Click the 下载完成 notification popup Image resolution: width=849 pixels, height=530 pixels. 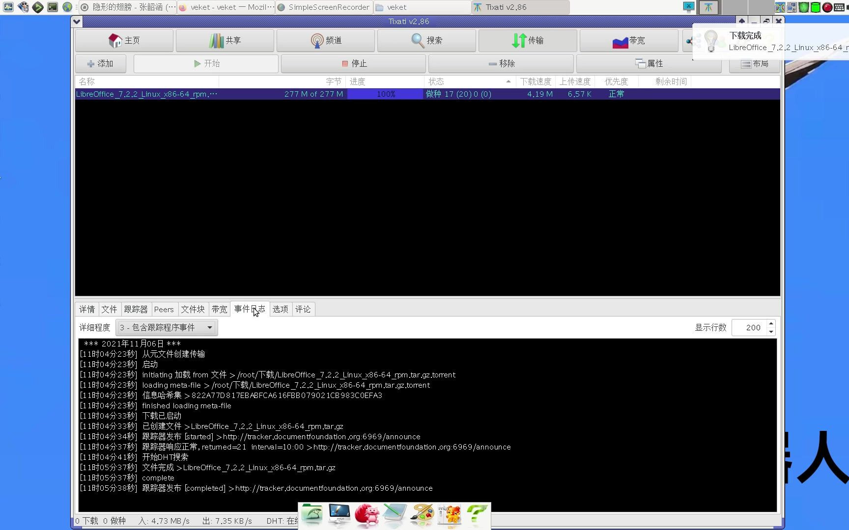(x=771, y=42)
